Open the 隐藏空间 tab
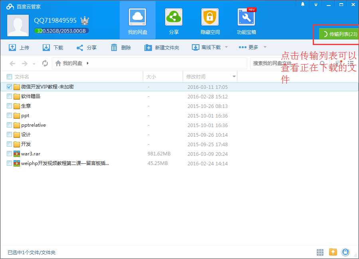The width and height of the screenshot is (359, 259). tap(210, 21)
